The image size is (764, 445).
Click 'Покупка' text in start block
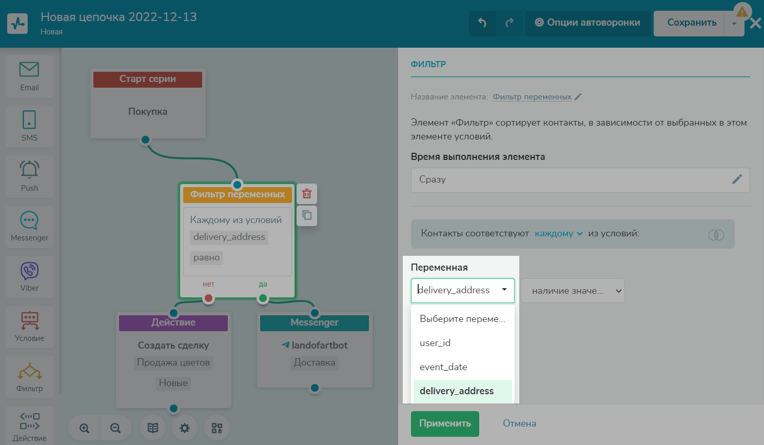pos(148,112)
